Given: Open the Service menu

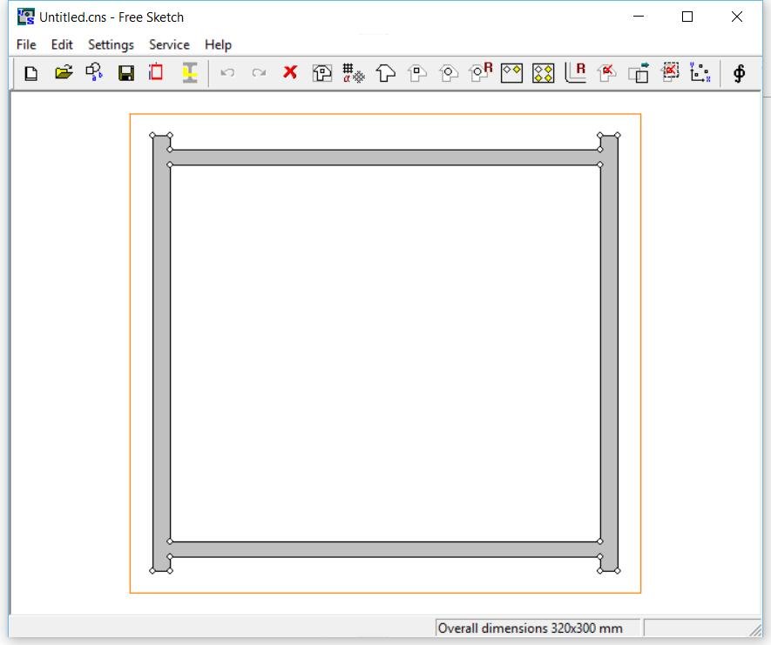Looking at the screenshot, I should tap(169, 44).
